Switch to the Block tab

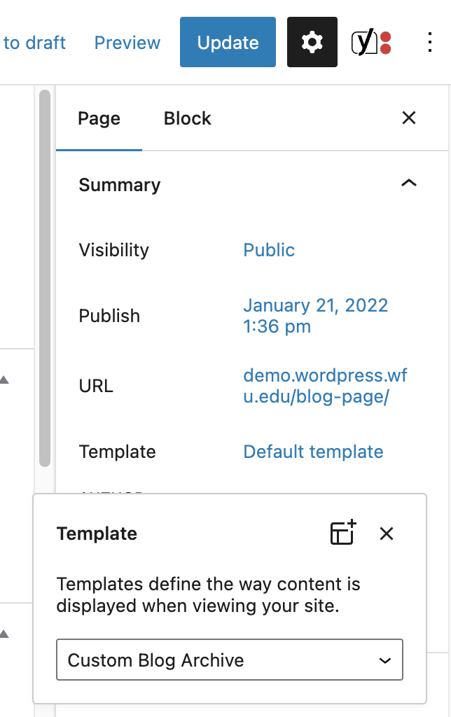(187, 118)
